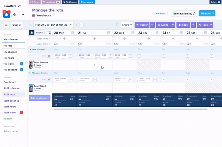
Task: Click the filter funnel icon
Action: 117,25
